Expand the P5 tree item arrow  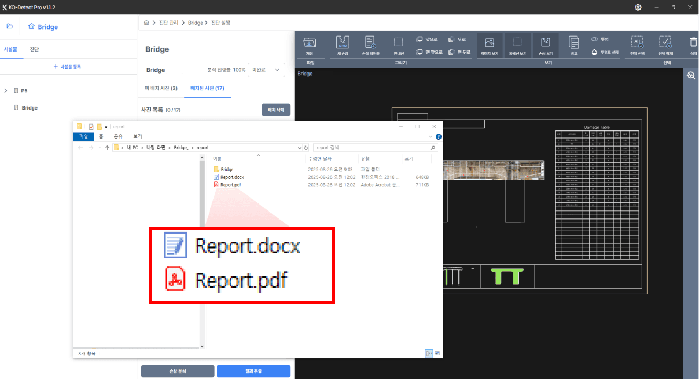tap(6, 91)
